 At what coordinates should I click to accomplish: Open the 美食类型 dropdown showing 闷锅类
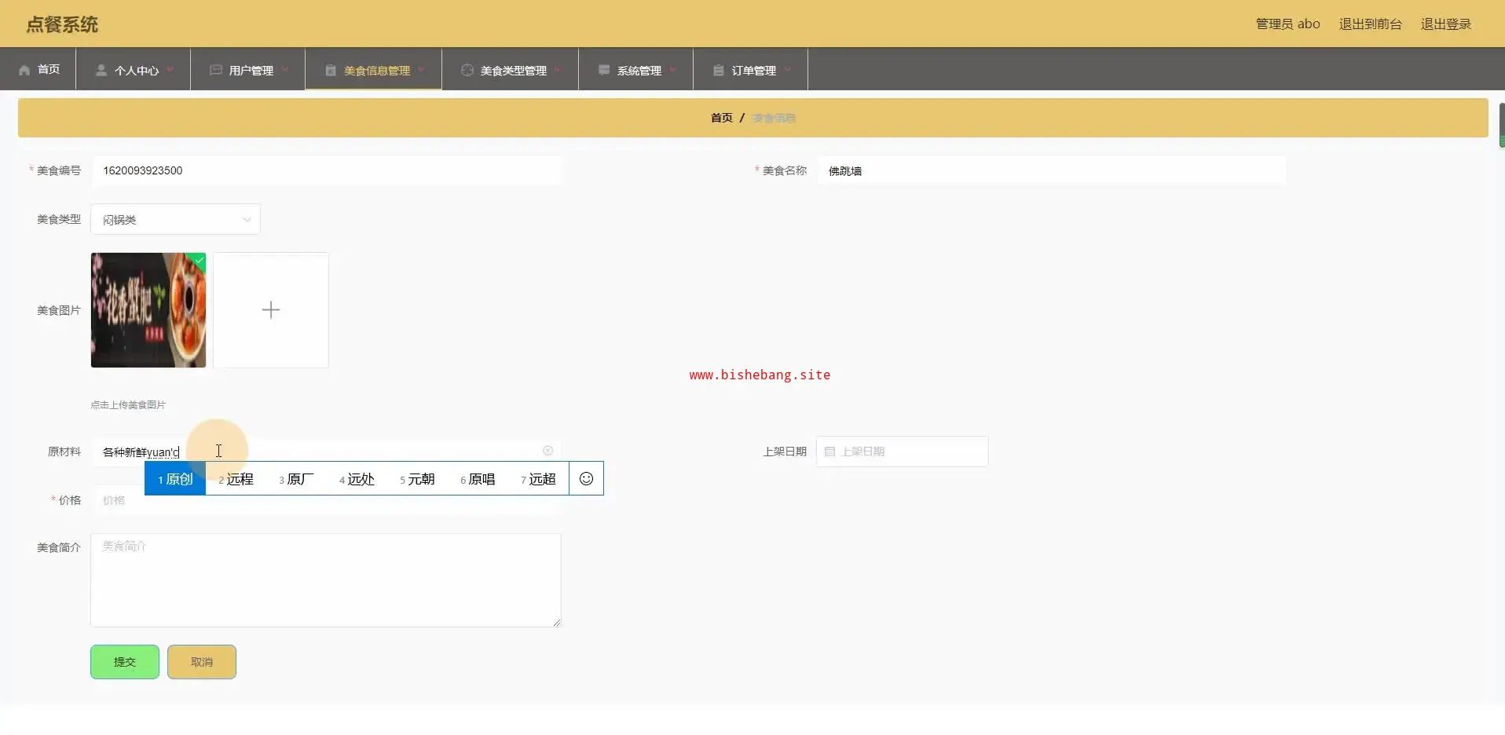(175, 220)
